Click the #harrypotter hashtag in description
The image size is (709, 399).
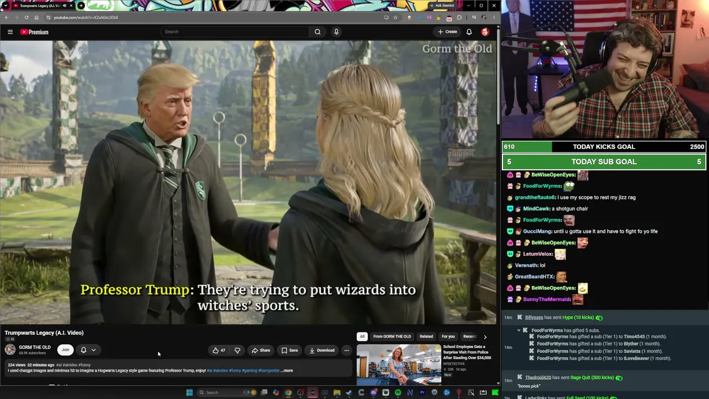[x=269, y=371]
